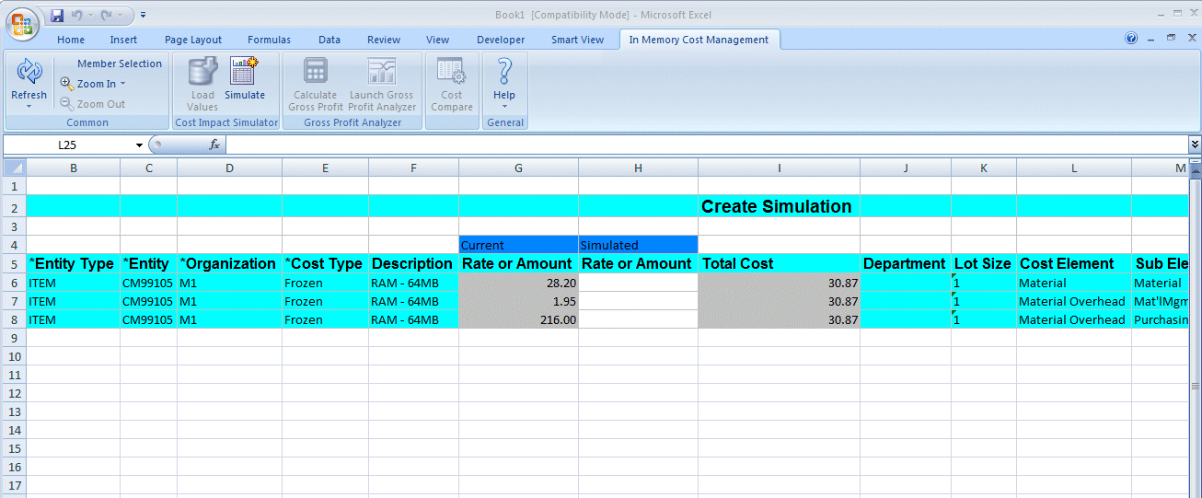This screenshot has height=498, width=1202.
Task: Click into the formula bar input
Action: 707,145
